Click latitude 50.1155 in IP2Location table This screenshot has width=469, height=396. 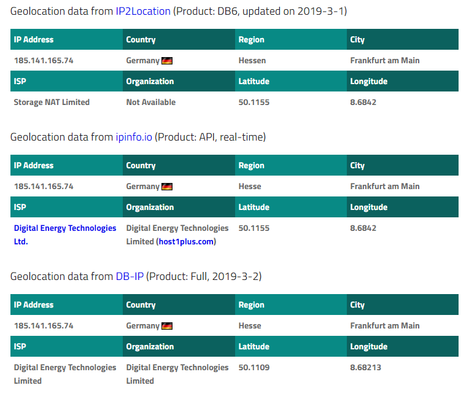click(x=254, y=103)
